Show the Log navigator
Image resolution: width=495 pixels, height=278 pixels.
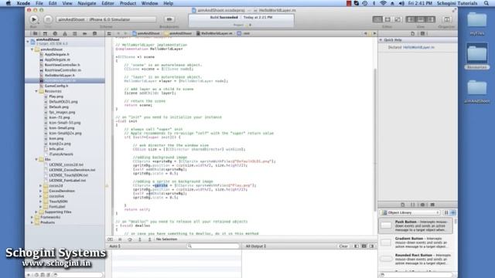coord(94,33)
